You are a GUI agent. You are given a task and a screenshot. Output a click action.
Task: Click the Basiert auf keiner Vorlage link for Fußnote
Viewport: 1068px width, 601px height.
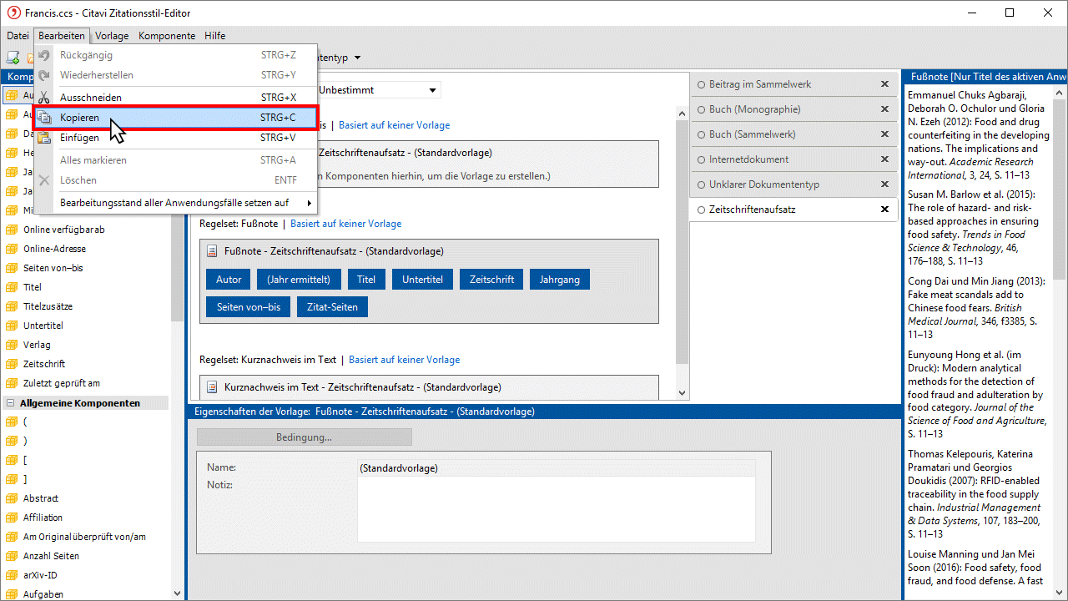coord(345,224)
